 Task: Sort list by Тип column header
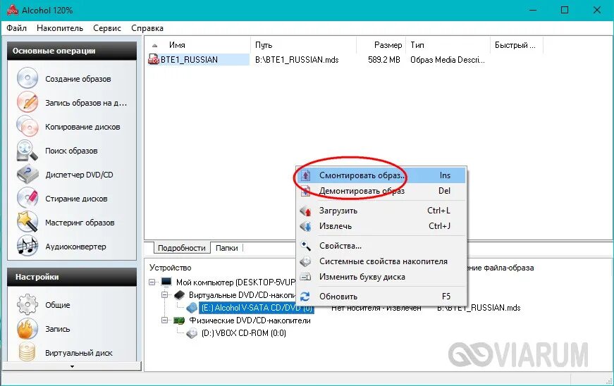[448, 45]
